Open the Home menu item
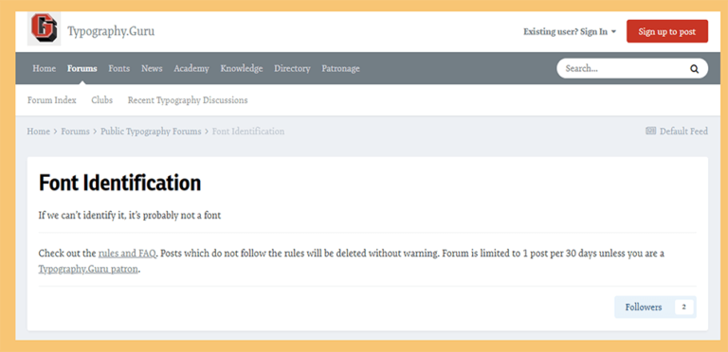 click(x=45, y=68)
